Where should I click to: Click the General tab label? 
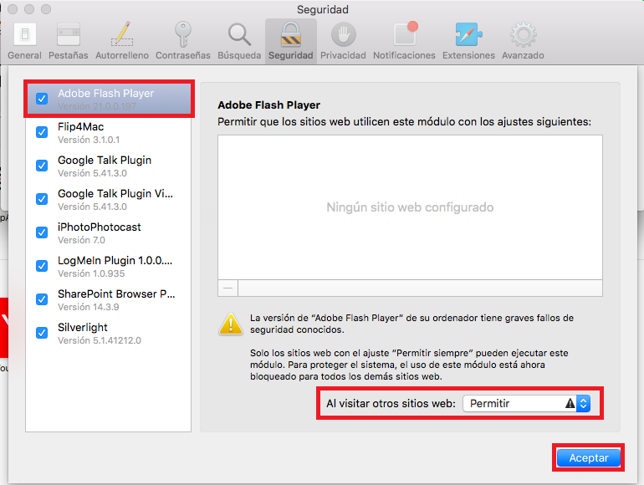tap(24, 55)
